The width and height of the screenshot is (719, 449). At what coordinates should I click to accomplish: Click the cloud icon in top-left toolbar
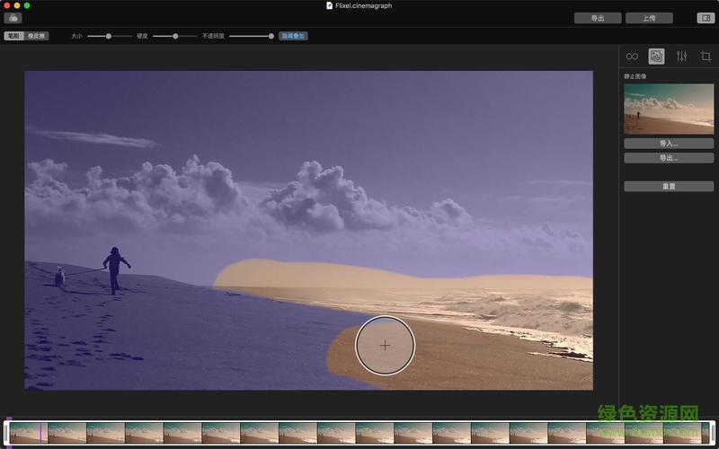click(x=13, y=18)
